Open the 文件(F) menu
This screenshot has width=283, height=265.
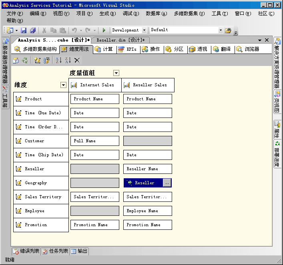tap(15, 14)
